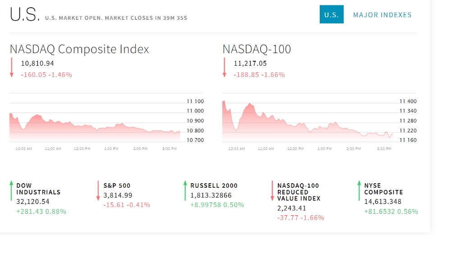The height and width of the screenshot is (257, 451).
Task: Open NASDAQ-100 Reduced Value Index link
Action: pyautogui.click(x=299, y=192)
